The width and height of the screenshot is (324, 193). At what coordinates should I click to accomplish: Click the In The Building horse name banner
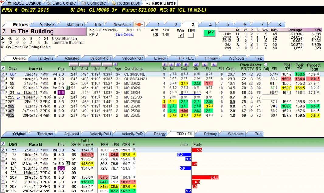tap(44, 31)
